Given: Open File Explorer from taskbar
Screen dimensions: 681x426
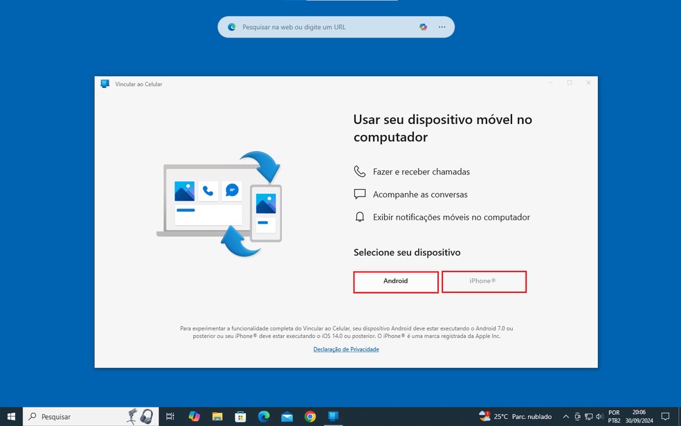Looking at the screenshot, I should [217, 416].
